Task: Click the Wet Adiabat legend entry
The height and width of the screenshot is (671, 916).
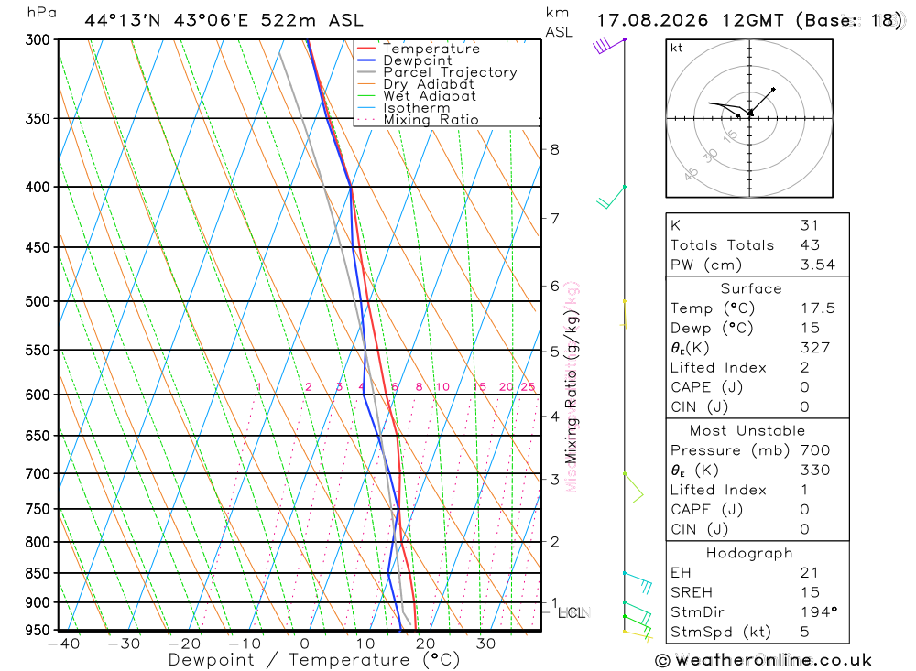Action: tap(417, 96)
